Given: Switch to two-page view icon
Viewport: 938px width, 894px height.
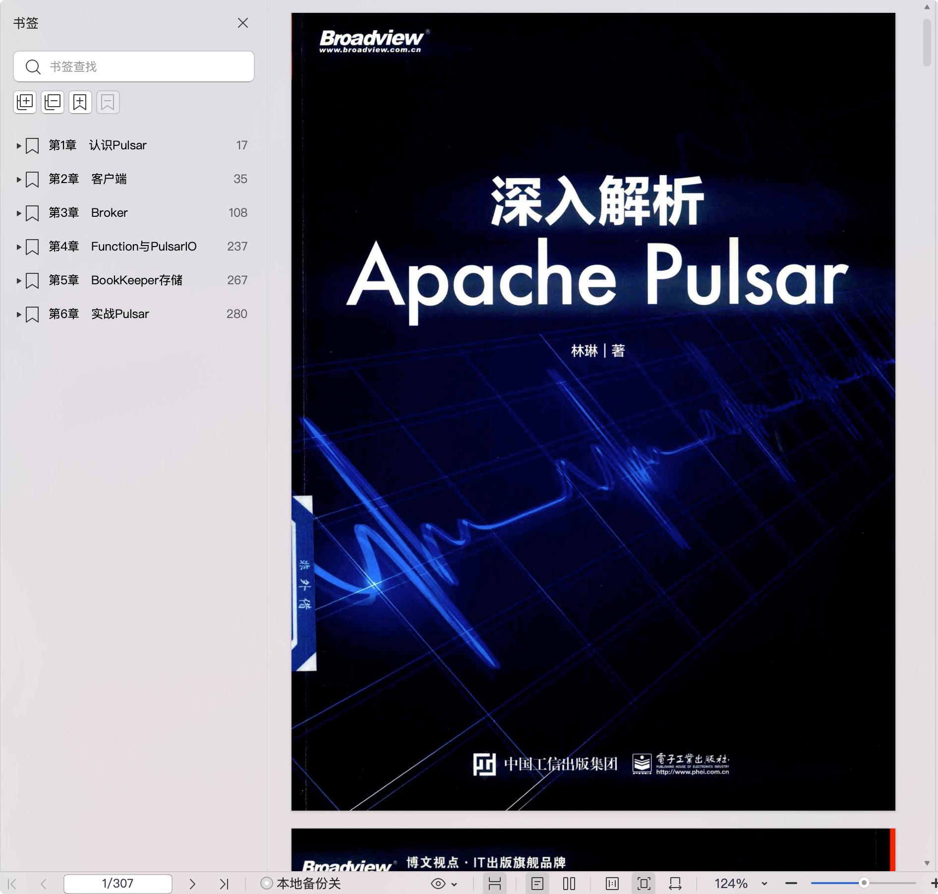Looking at the screenshot, I should 569,884.
